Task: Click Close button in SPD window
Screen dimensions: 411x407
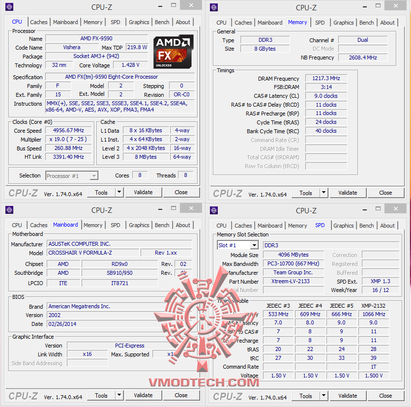Action: [x=385, y=396]
